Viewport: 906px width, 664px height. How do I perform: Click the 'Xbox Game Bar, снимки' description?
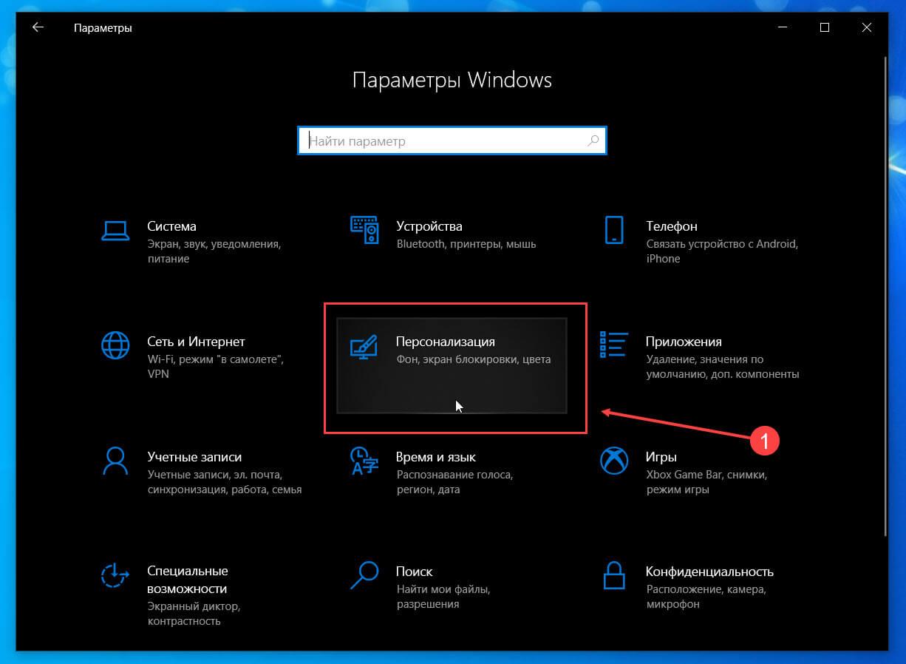(x=706, y=482)
